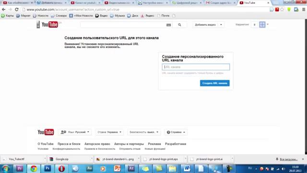
Task: Expand options arrow for 'Google.zip' download
Action: [x=92, y=159]
